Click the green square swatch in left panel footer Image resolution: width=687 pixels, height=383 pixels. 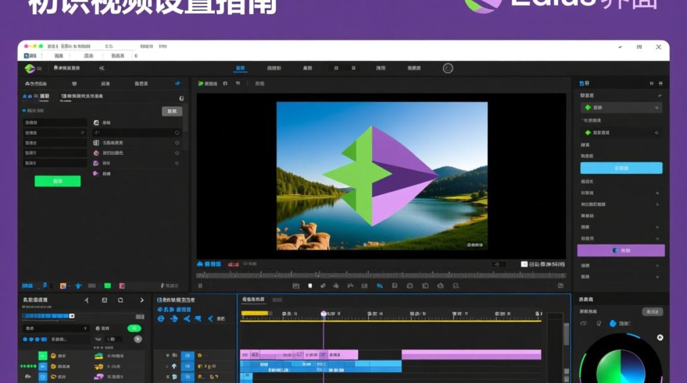[x=107, y=286]
